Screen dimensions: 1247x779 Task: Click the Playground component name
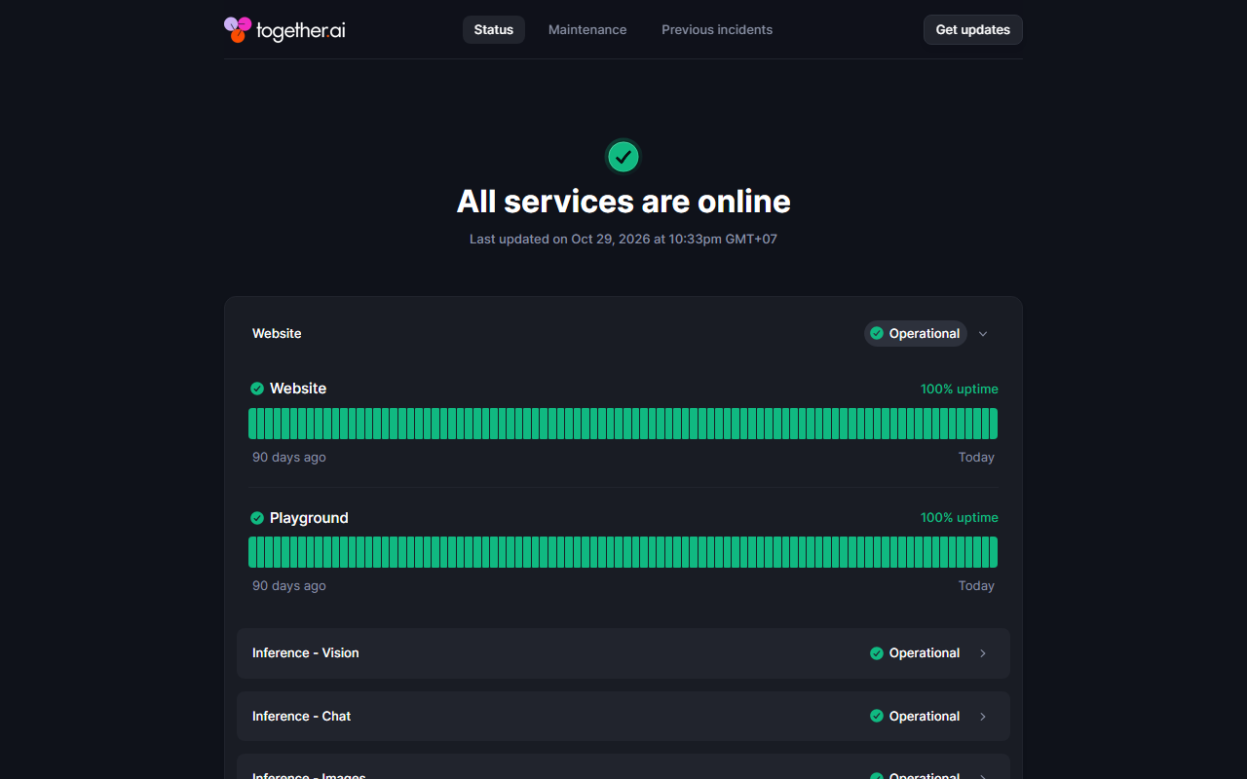pos(309,518)
